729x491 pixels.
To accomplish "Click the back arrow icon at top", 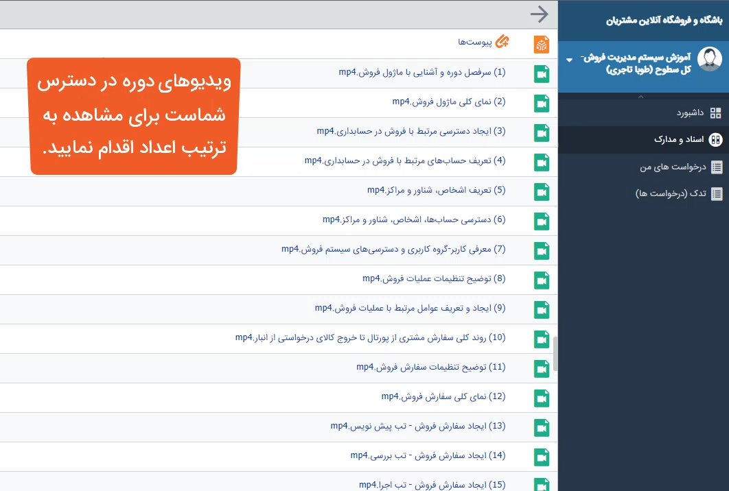I will [540, 14].
